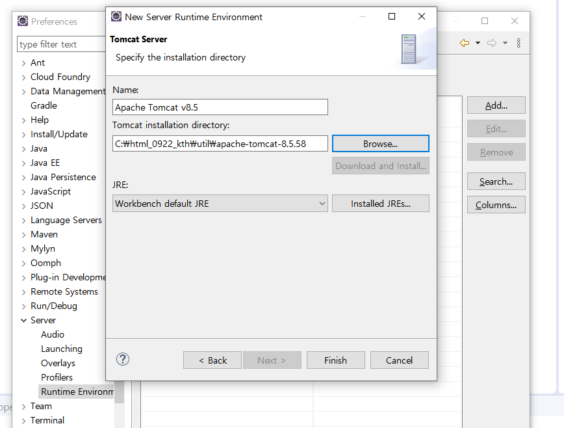Maximize the Preferences window

[x=485, y=21]
